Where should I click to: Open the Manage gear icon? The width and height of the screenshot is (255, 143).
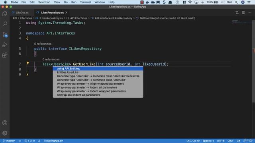click(x=5, y=133)
